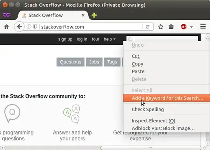Click the sign up link

pos(65,39)
